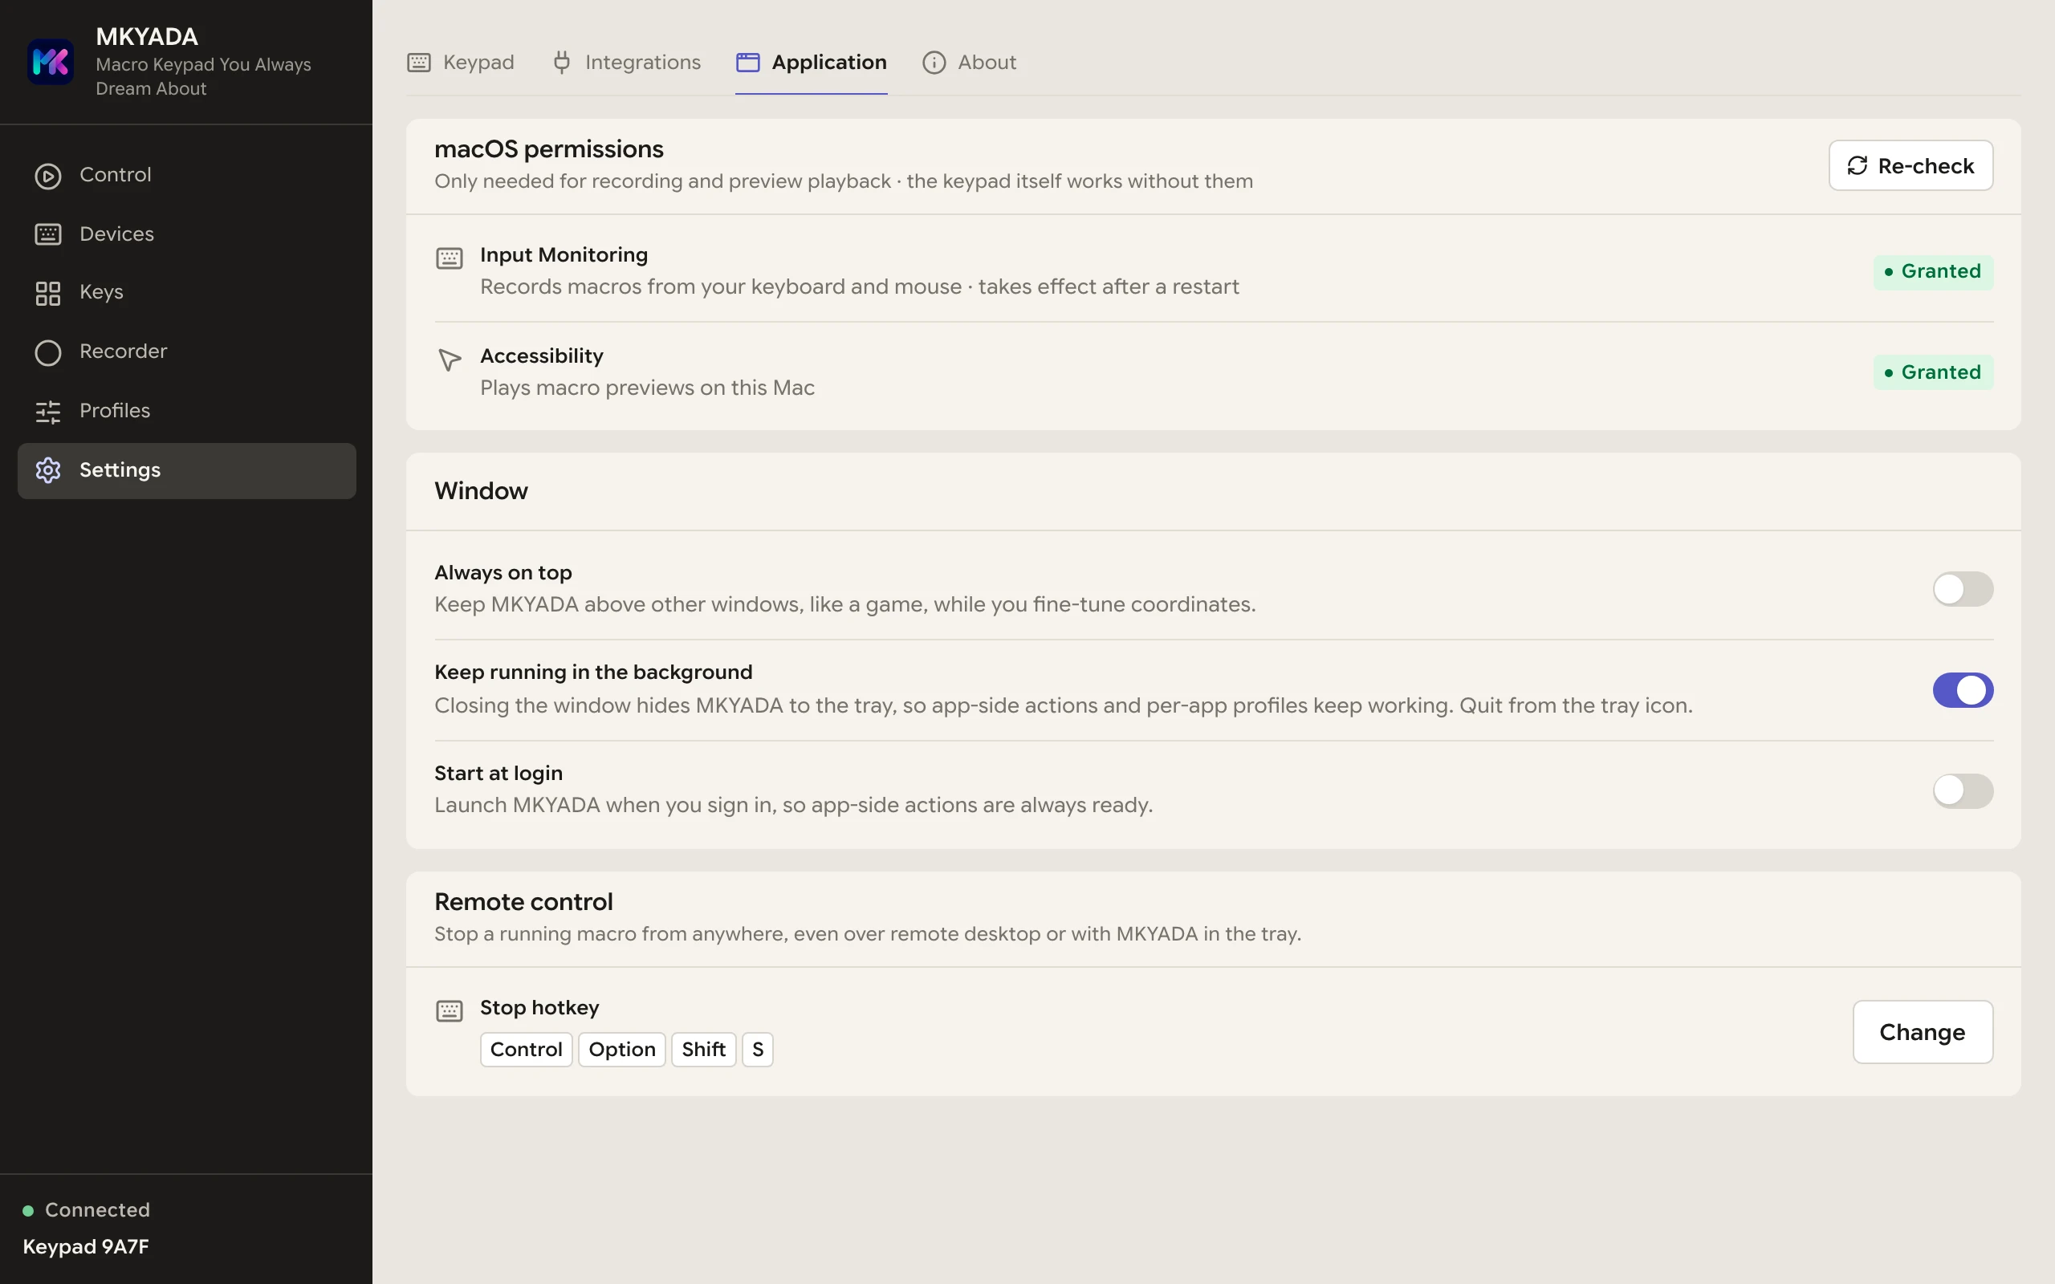The height and width of the screenshot is (1284, 2055).
Task: Click the Always on top label
Action: 503,573
